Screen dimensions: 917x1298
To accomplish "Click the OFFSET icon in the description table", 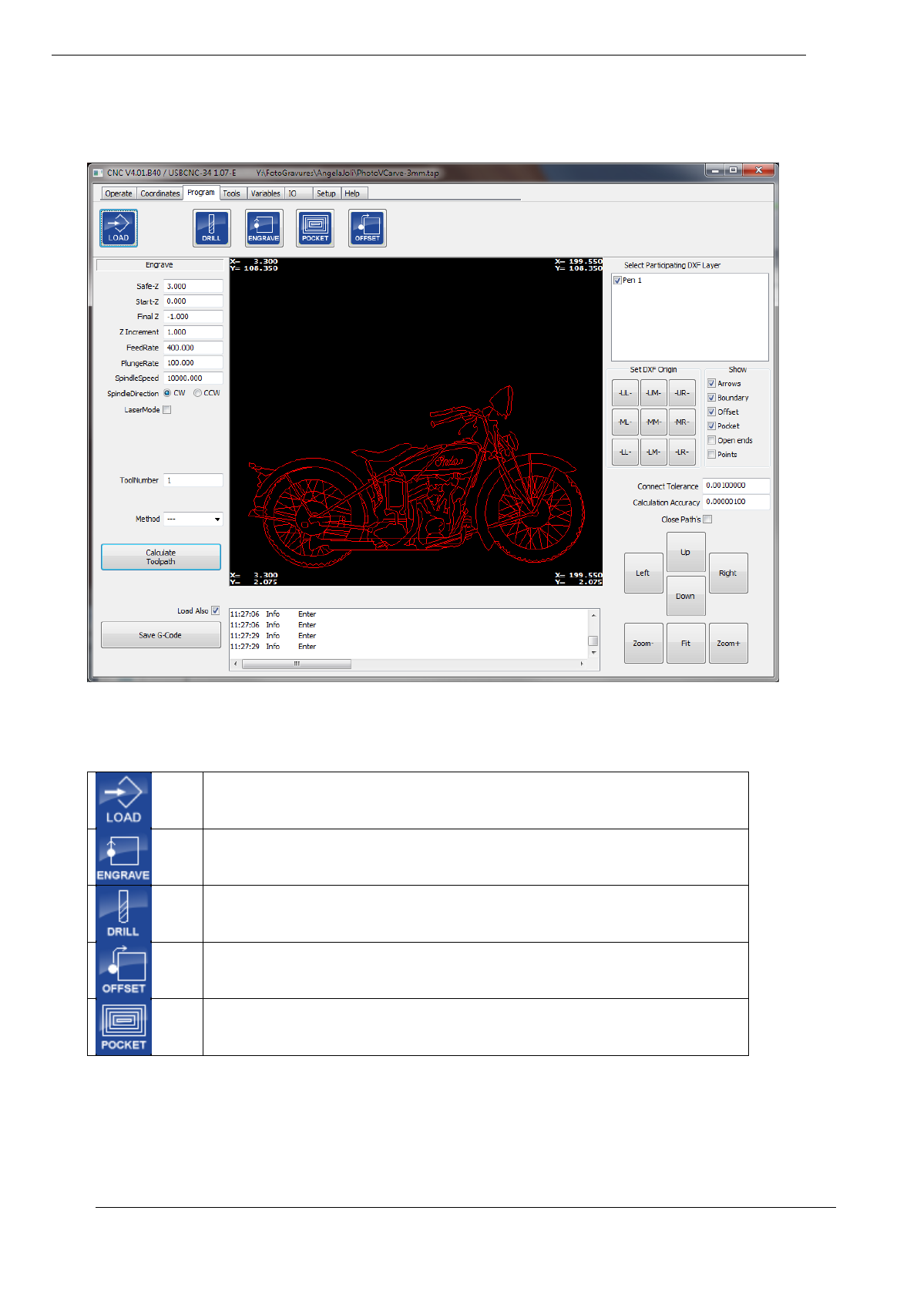I will click(x=123, y=970).
